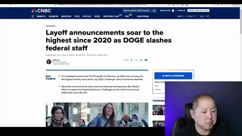This screenshot has height=136, width=242.
Task: Click the Sign In link
Action: click(x=181, y=11)
